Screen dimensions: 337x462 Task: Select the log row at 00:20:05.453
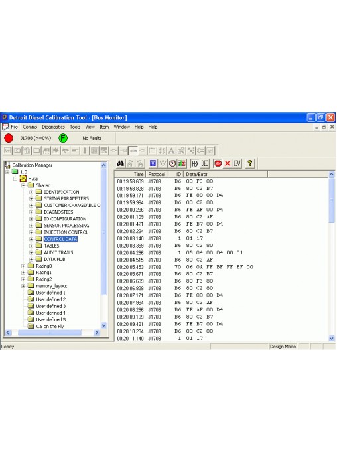221,267
